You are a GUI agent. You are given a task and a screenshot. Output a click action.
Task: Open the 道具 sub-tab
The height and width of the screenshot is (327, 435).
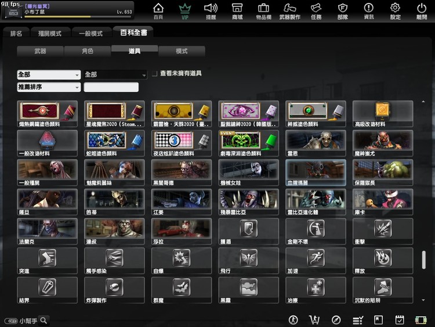coord(135,51)
